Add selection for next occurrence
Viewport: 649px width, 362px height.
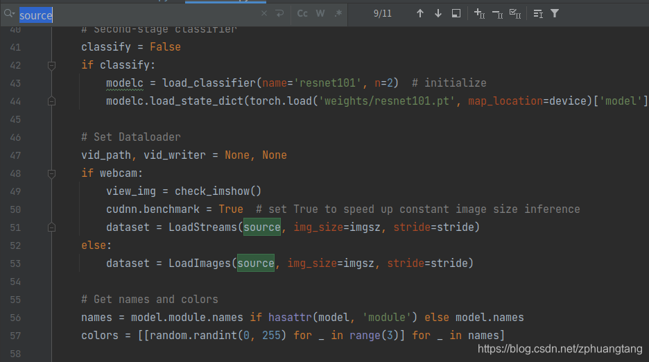point(479,14)
